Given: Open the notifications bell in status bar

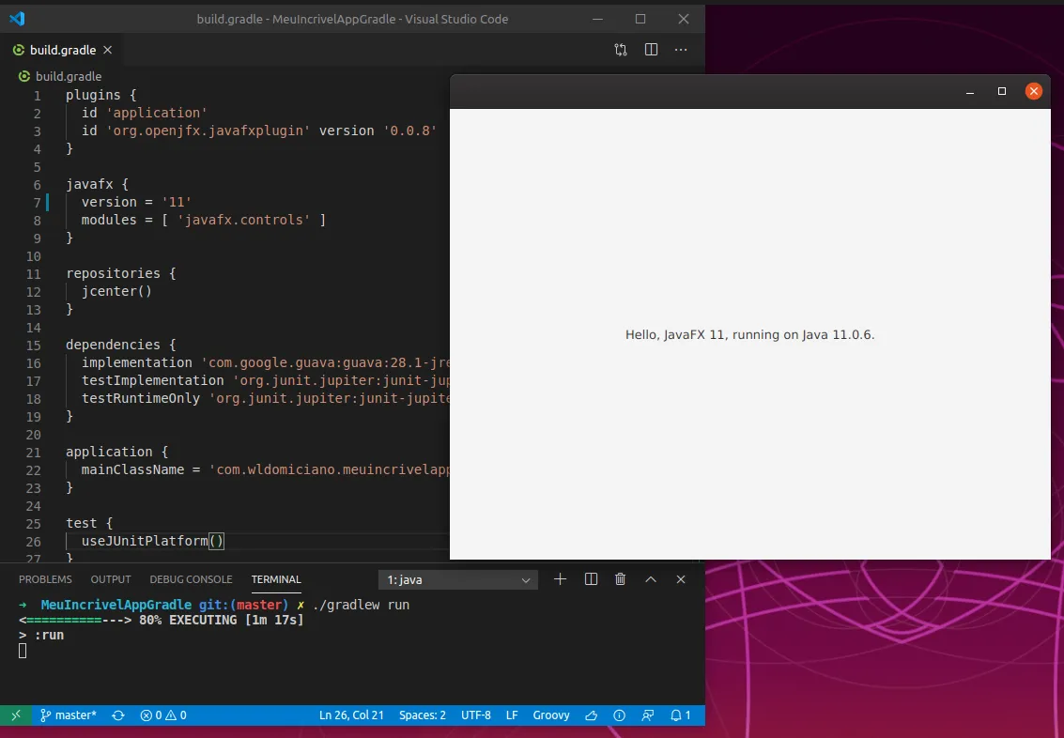Looking at the screenshot, I should (x=680, y=715).
